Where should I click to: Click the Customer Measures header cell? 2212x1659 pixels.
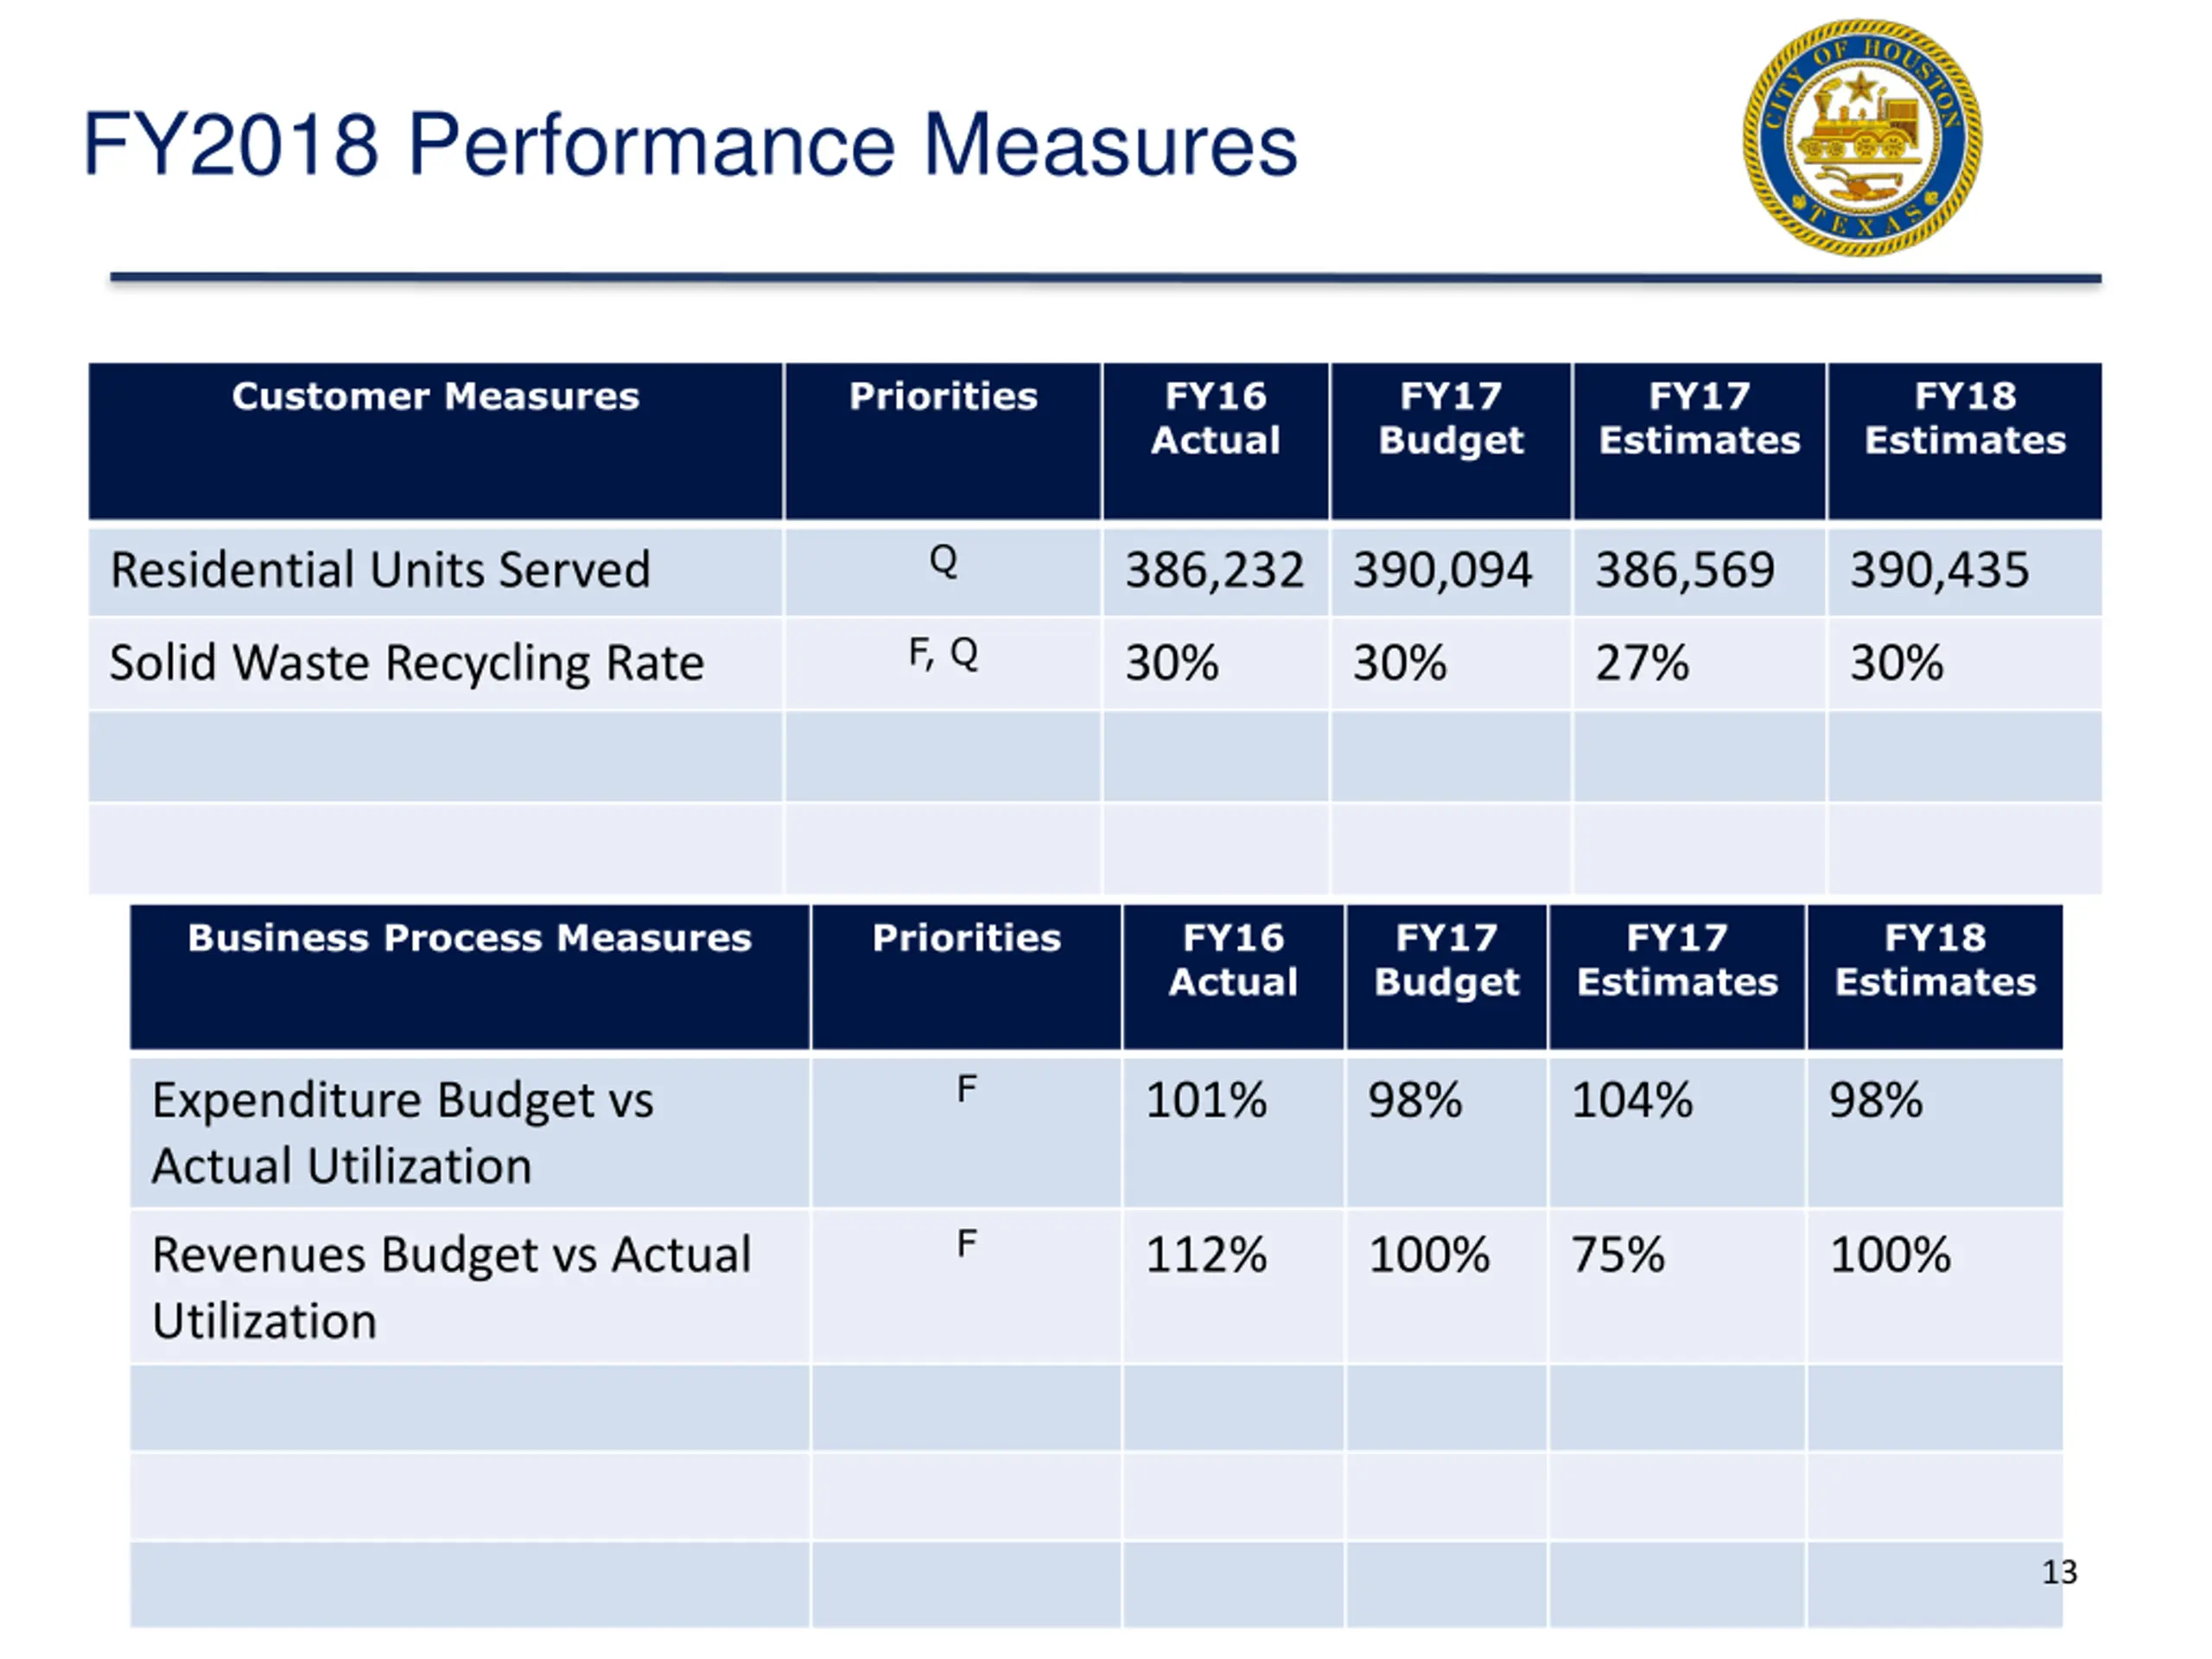[x=435, y=441]
